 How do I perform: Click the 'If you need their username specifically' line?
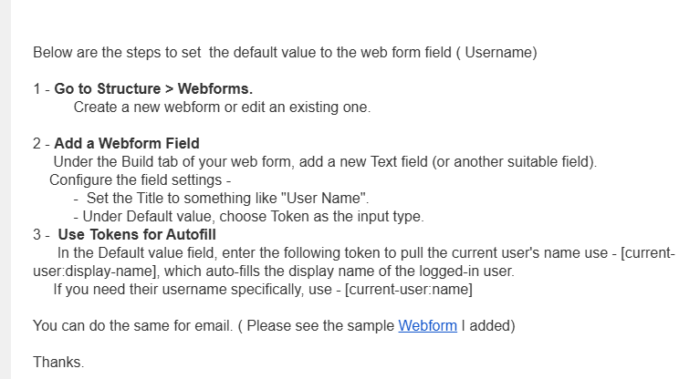(183, 290)
